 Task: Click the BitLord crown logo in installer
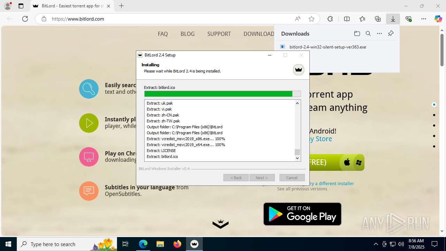click(x=299, y=70)
